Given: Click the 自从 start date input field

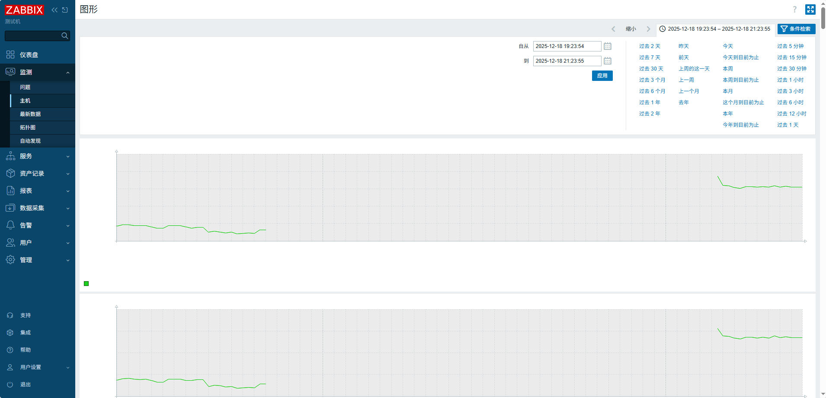Looking at the screenshot, I should pos(567,46).
